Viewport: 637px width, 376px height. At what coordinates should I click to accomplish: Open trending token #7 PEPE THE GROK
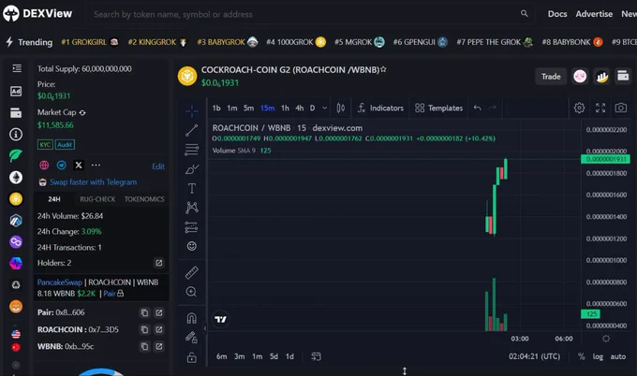[495, 42]
